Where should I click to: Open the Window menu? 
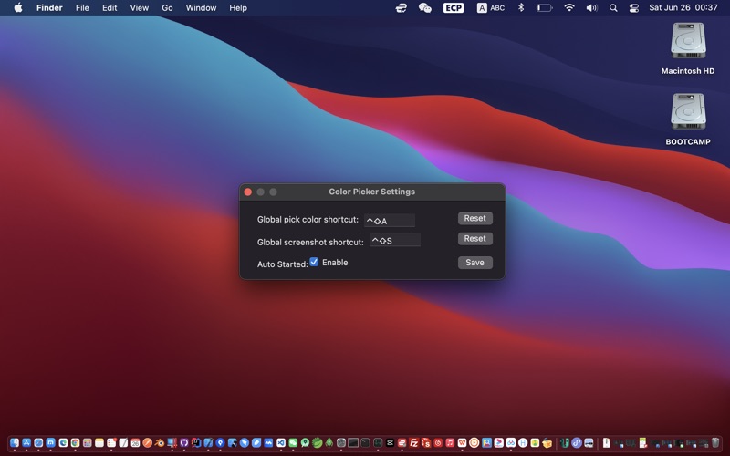(201, 8)
